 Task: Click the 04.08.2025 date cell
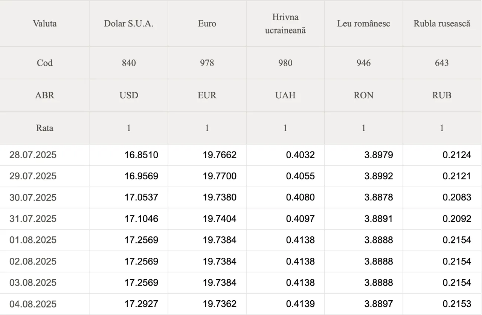click(x=45, y=304)
